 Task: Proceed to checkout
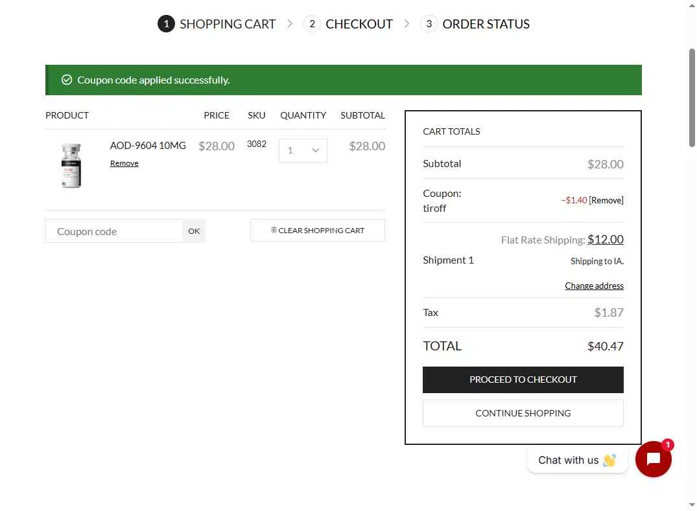523,380
